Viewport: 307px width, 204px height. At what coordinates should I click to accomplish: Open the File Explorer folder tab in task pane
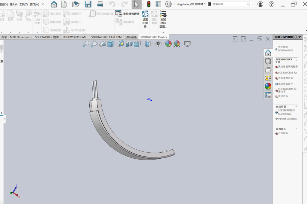point(268,70)
